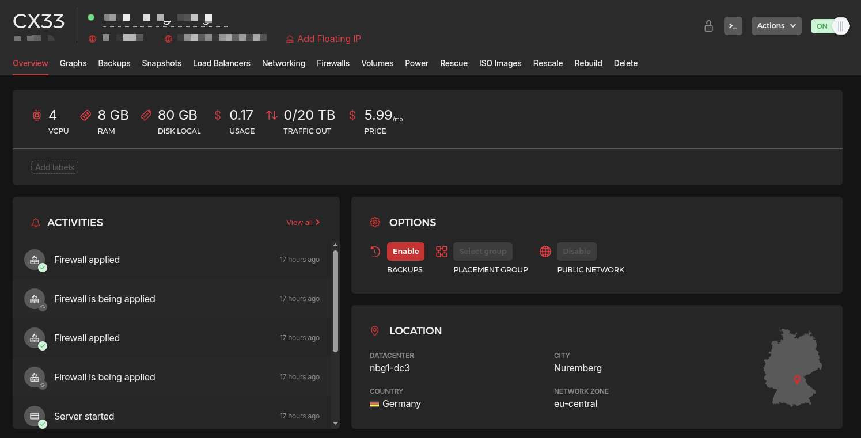The image size is (861, 438).
Task: Click the Activities bell icon
Action: point(36,223)
